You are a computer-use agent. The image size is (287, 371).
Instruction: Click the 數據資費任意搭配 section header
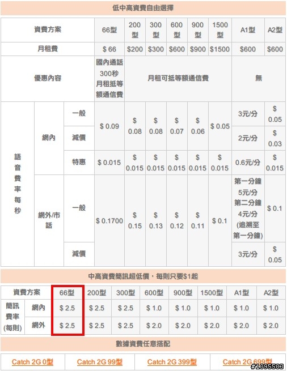143,344
